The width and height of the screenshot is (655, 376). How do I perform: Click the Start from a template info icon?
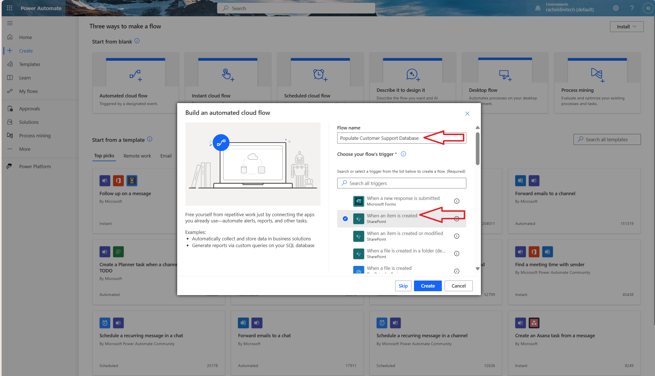coord(150,139)
